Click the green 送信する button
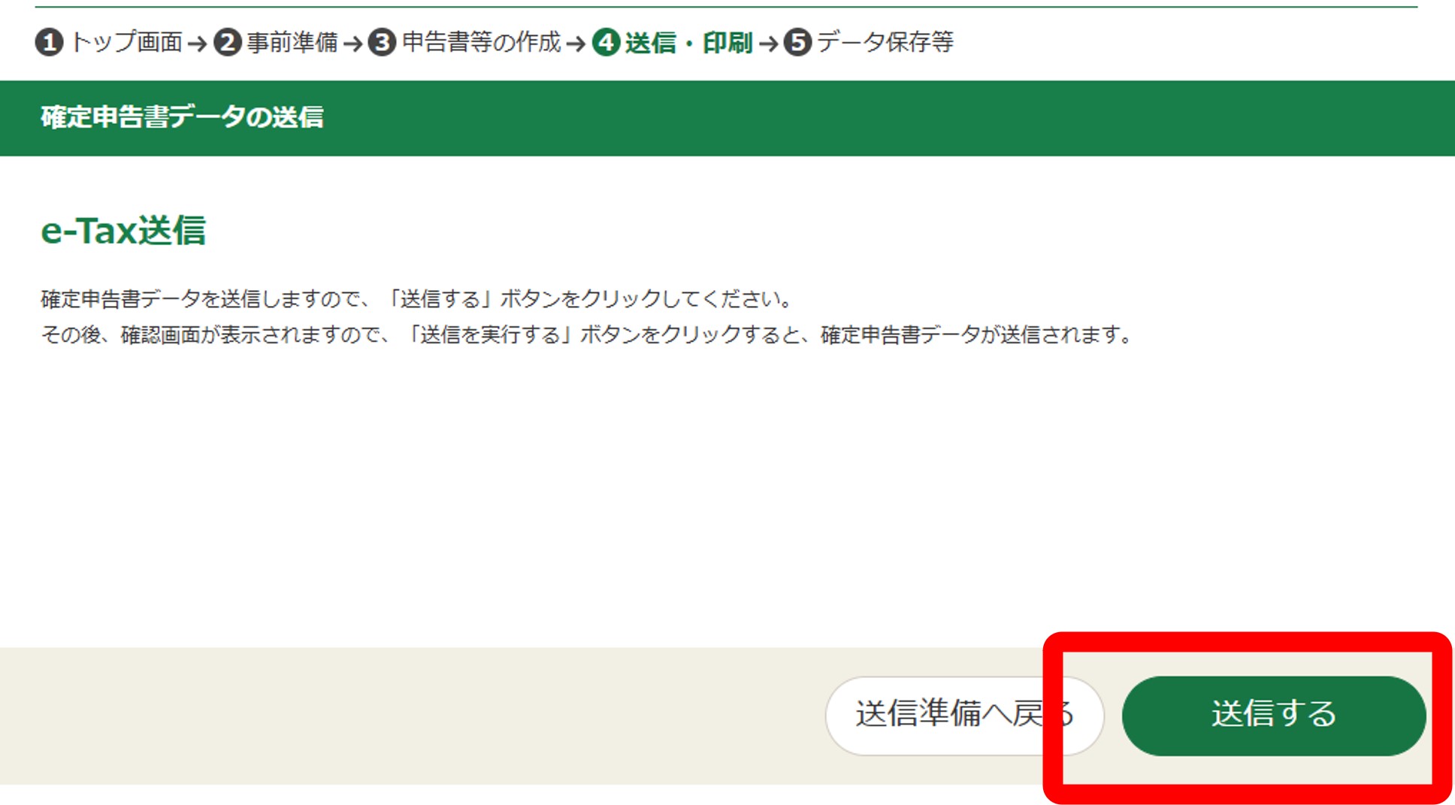Screen dimensions: 1455x805 (1273, 716)
